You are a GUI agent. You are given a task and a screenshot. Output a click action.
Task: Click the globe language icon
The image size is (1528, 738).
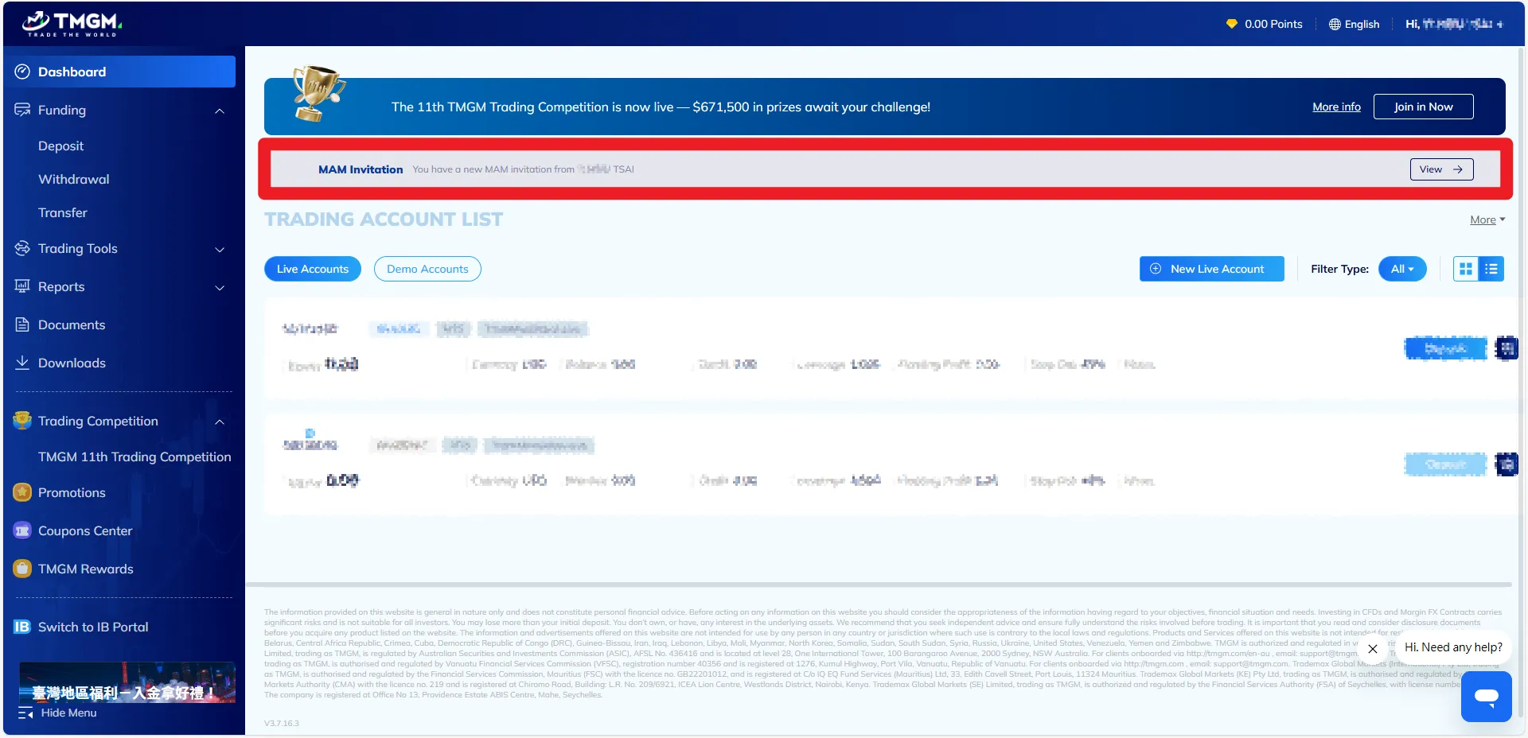(x=1335, y=25)
